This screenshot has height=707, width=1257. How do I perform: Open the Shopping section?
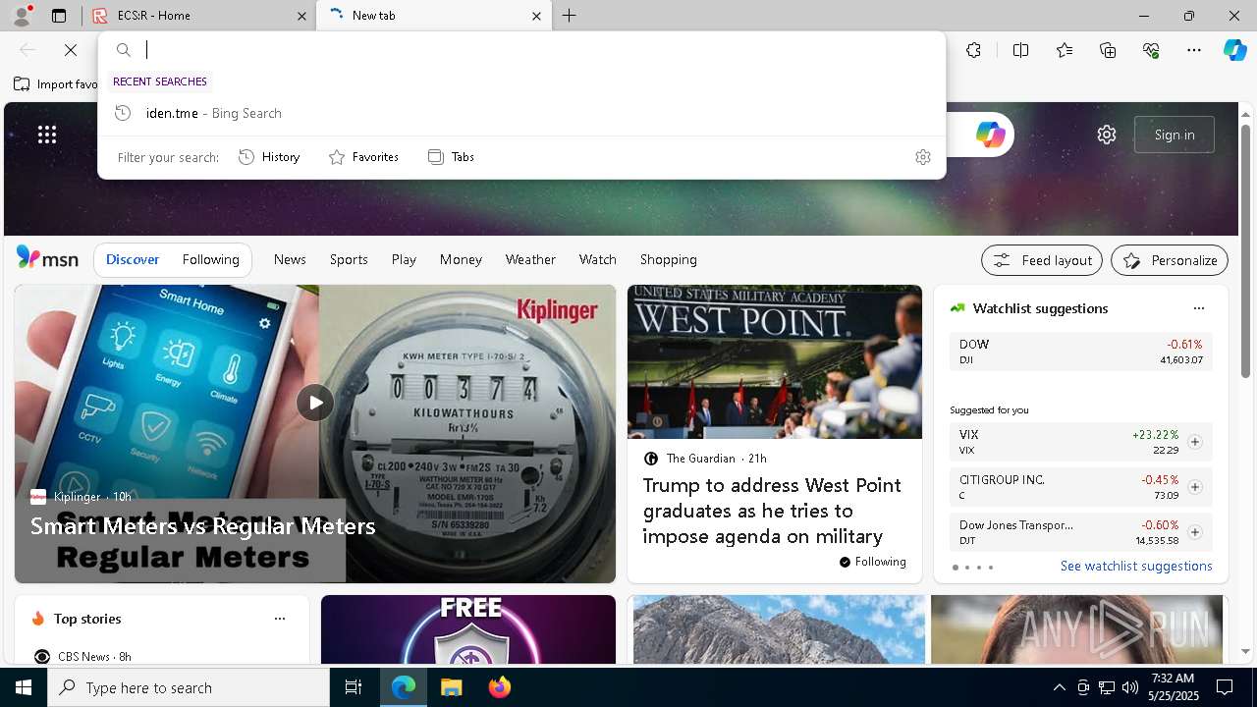coord(669,259)
